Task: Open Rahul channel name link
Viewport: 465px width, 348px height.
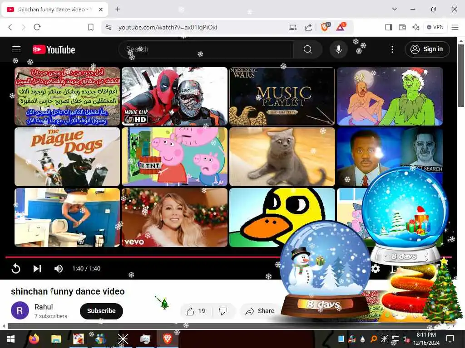Action: (x=44, y=307)
